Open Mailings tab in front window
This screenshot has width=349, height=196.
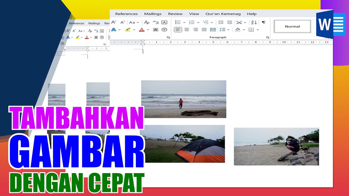pos(153,14)
